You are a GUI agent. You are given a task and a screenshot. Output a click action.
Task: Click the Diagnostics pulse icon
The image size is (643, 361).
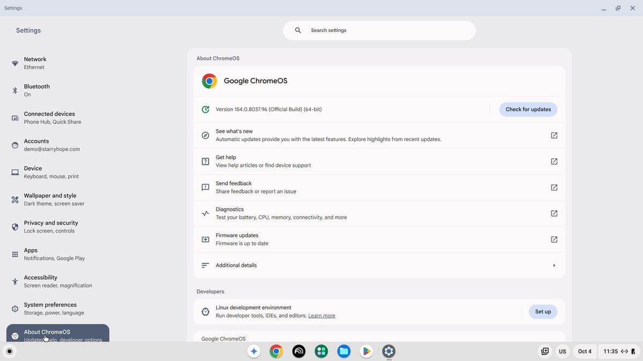coord(205,213)
